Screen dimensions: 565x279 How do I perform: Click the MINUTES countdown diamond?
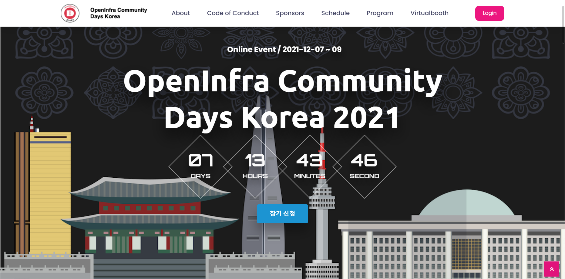(x=310, y=167)
